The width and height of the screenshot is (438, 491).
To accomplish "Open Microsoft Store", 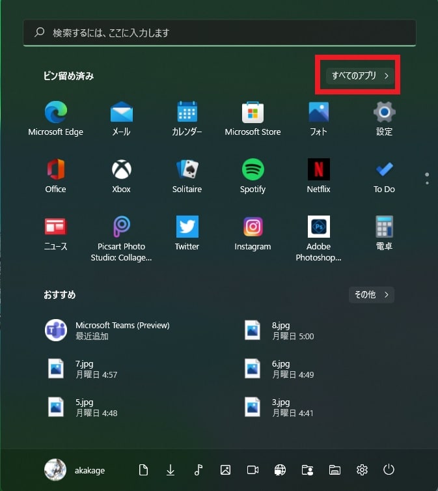I will click(253, 119).
